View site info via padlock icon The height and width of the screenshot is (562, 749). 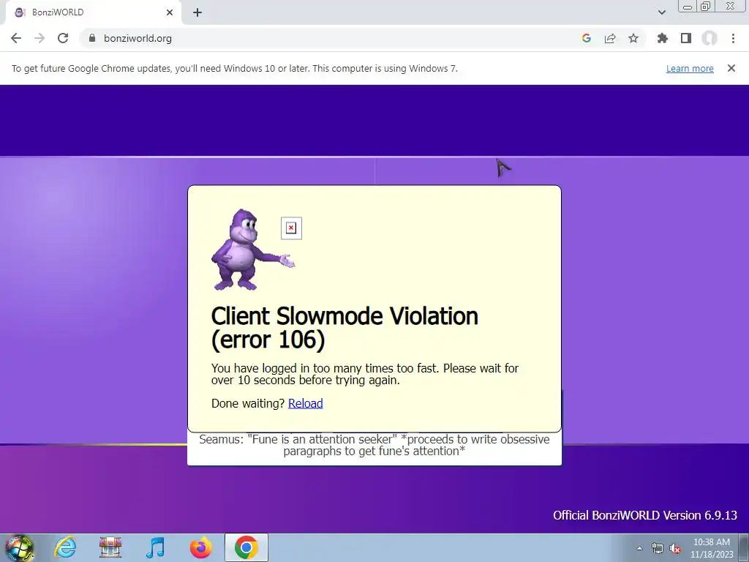pos(92,38)
